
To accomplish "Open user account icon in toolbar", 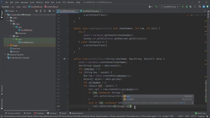I will pos(150,7).
